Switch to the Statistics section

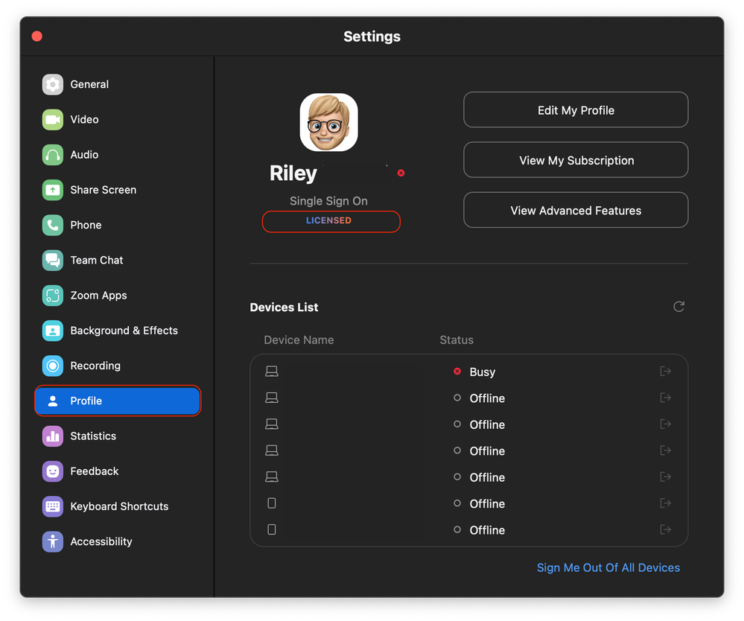(x=93, y=436)
